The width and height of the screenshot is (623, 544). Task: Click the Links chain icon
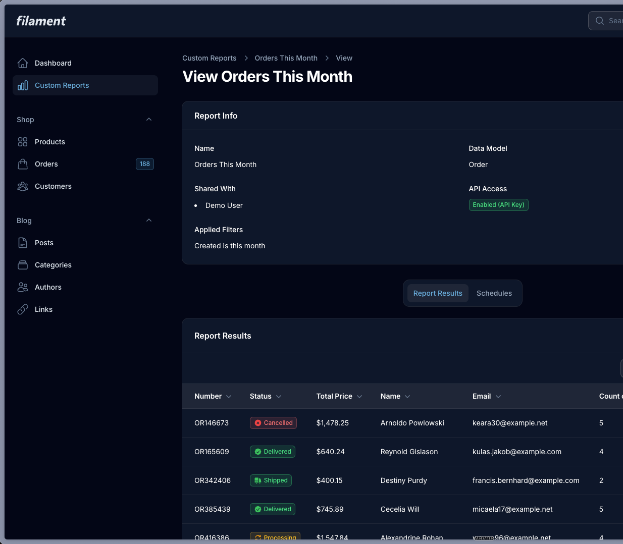(23, 309)
